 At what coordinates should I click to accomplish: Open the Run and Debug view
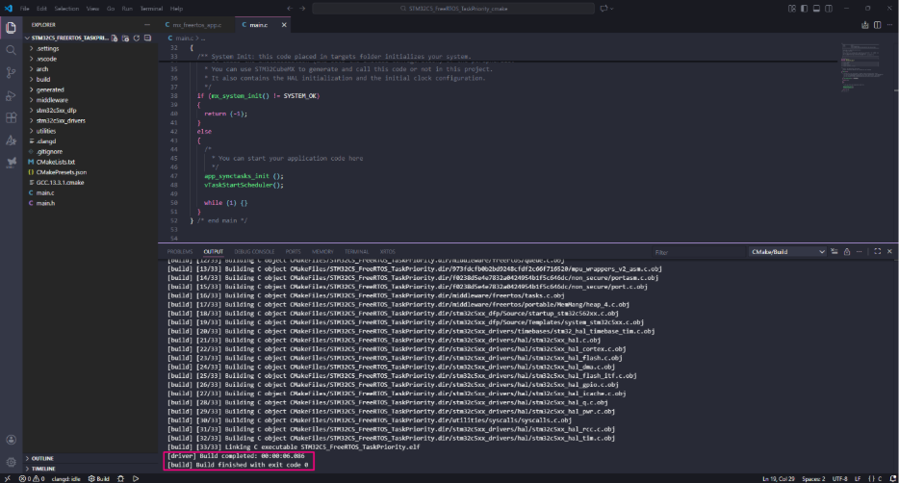11,95
